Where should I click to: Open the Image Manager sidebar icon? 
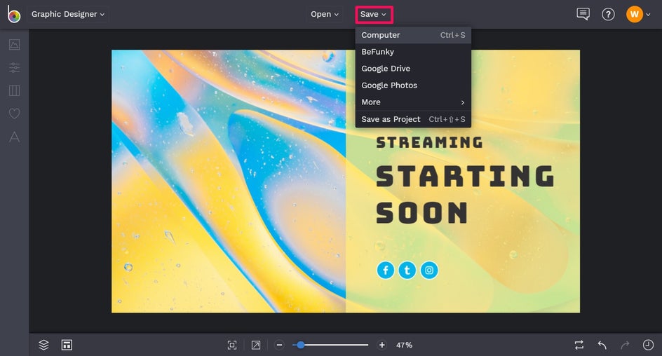coord(14,44)
